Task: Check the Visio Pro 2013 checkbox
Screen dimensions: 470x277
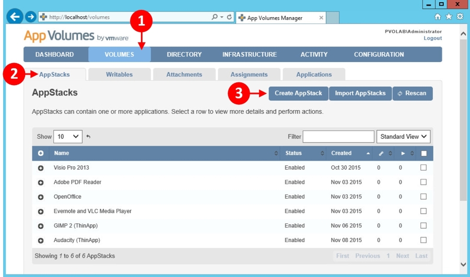Action: [x=424, y=167]
